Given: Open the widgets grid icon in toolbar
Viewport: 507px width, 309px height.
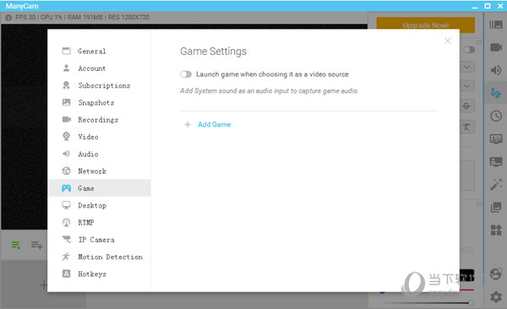Looking at the screenshot, I should (496, 230).
